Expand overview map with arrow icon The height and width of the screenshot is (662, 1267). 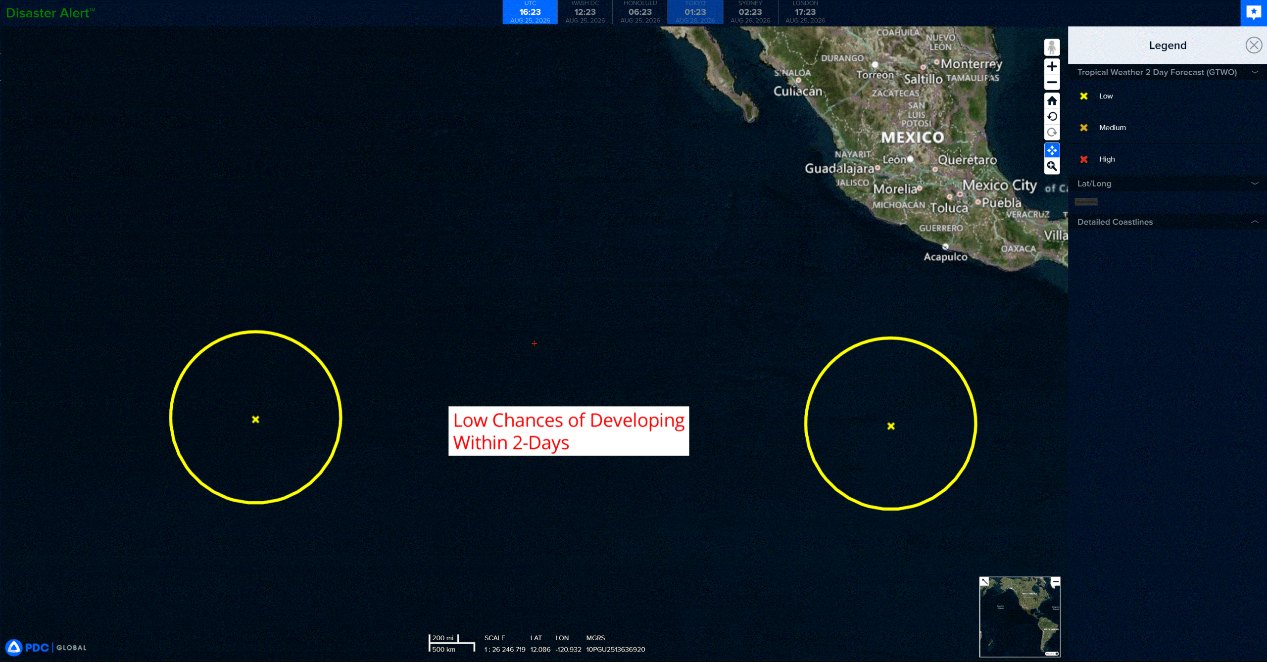(x=984, y=581)
